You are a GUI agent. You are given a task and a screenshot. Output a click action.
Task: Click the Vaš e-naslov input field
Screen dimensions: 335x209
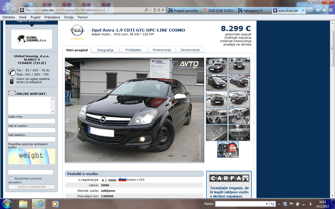[31, 130]
